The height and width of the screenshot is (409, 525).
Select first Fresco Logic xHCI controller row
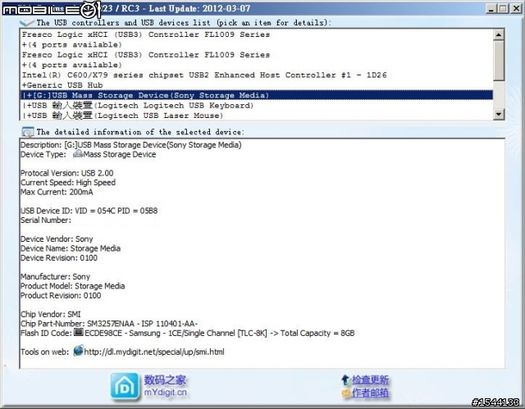pyautogui.click(x=257, y=34)
